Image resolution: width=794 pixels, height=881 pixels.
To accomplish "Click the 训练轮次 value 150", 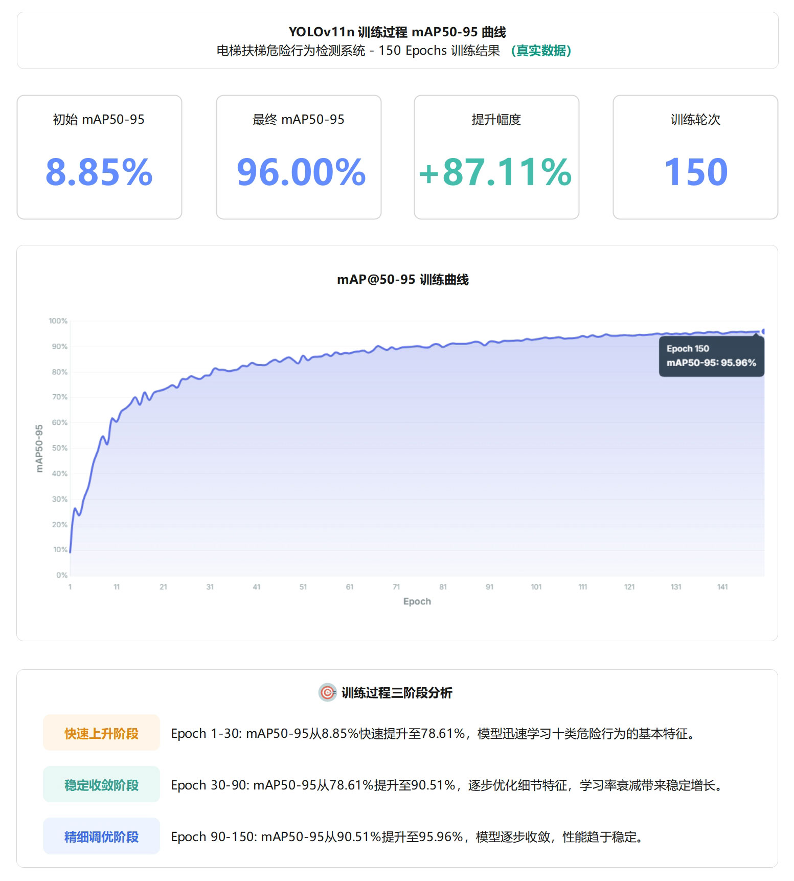I will tap(696, 172).
